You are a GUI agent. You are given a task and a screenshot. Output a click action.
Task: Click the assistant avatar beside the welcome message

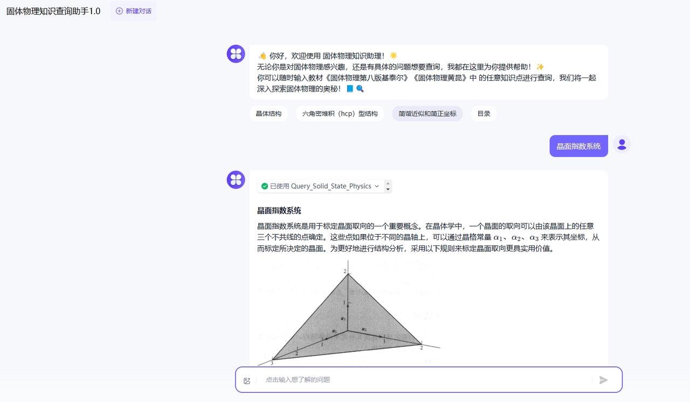click(236, 54)
